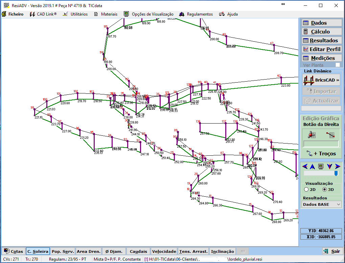This screenshot has height=263, width=345.
Task: Click the pipe segment edit icon
Action: click(x=330, y=134)
